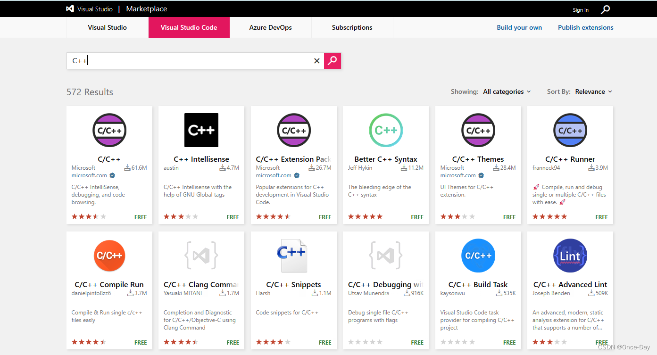Click download icon beside 3.9M
Image resolution: width=657 pixels, height=355 pixels.
(x=591, y=167)
